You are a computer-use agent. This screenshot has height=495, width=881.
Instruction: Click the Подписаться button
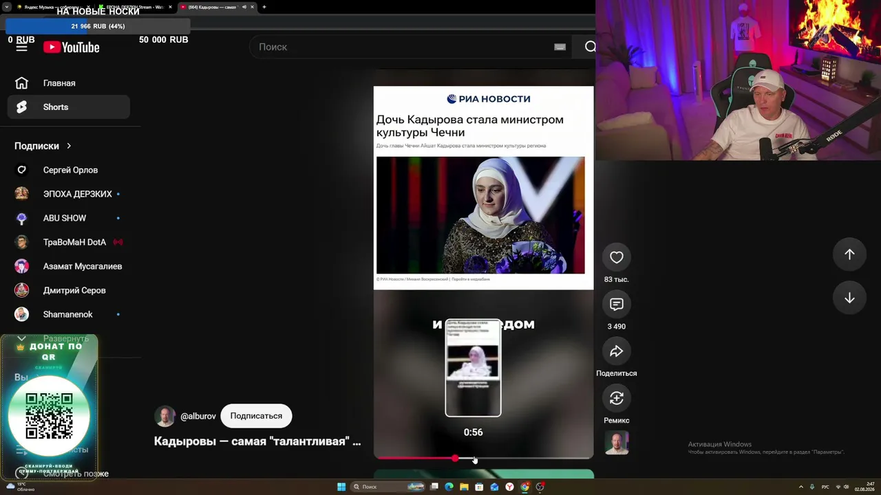[256, 416]
